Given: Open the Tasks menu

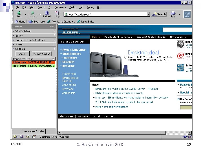Looking at the screenshot, I should [x=72, y=7].
